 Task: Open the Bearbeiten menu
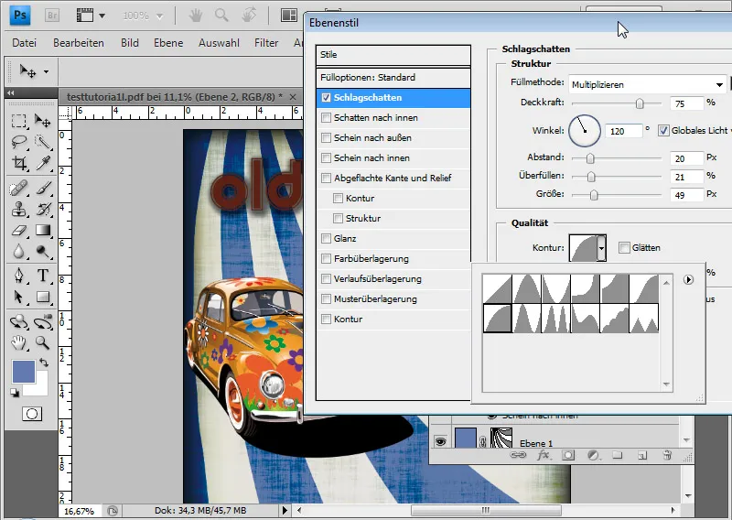pyautogui.click(x=79, y=43)
